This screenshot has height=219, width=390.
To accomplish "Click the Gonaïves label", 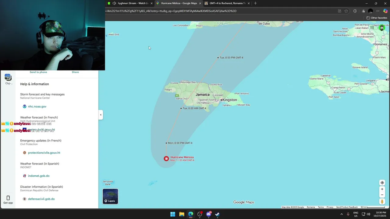I will [381, 44].
